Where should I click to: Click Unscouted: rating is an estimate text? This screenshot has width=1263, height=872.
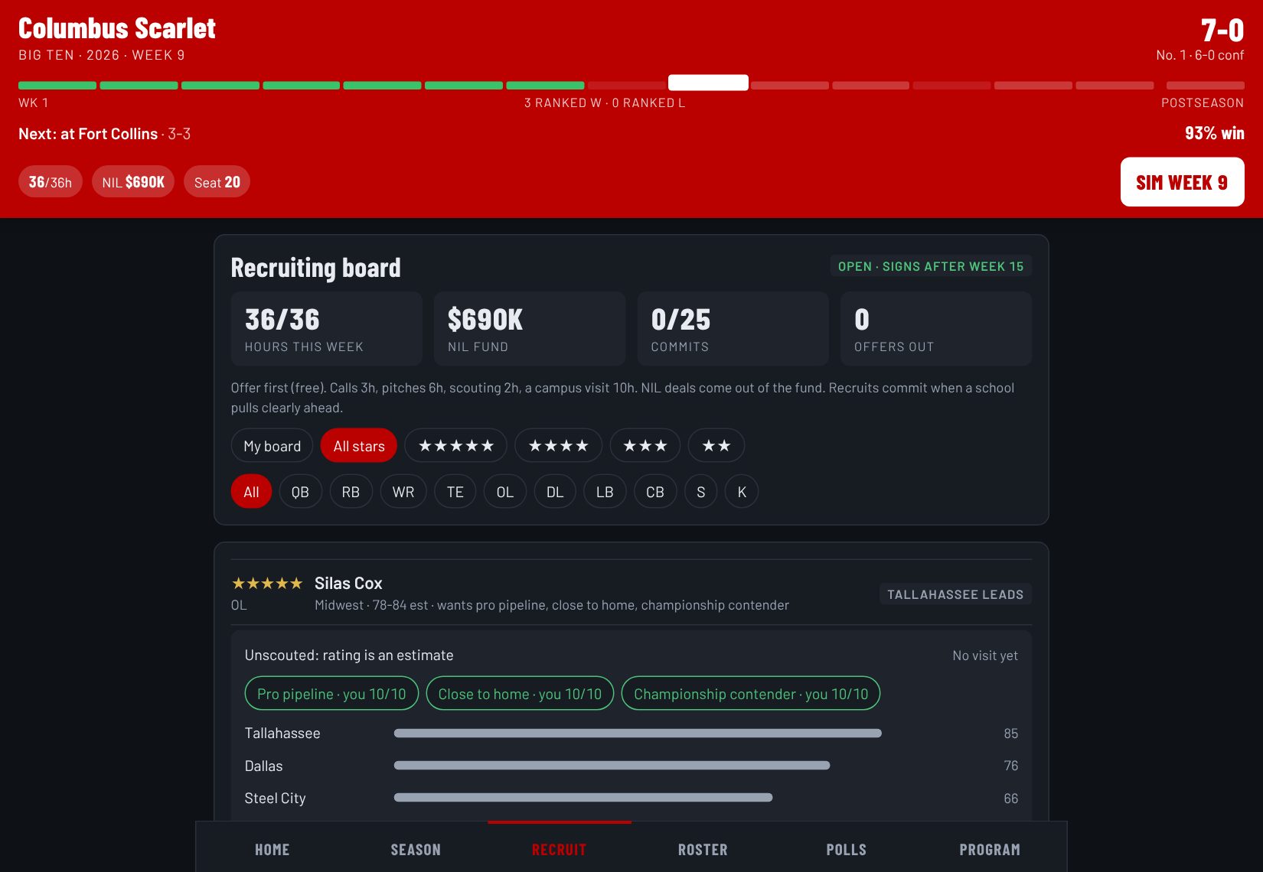pos(349,656)
